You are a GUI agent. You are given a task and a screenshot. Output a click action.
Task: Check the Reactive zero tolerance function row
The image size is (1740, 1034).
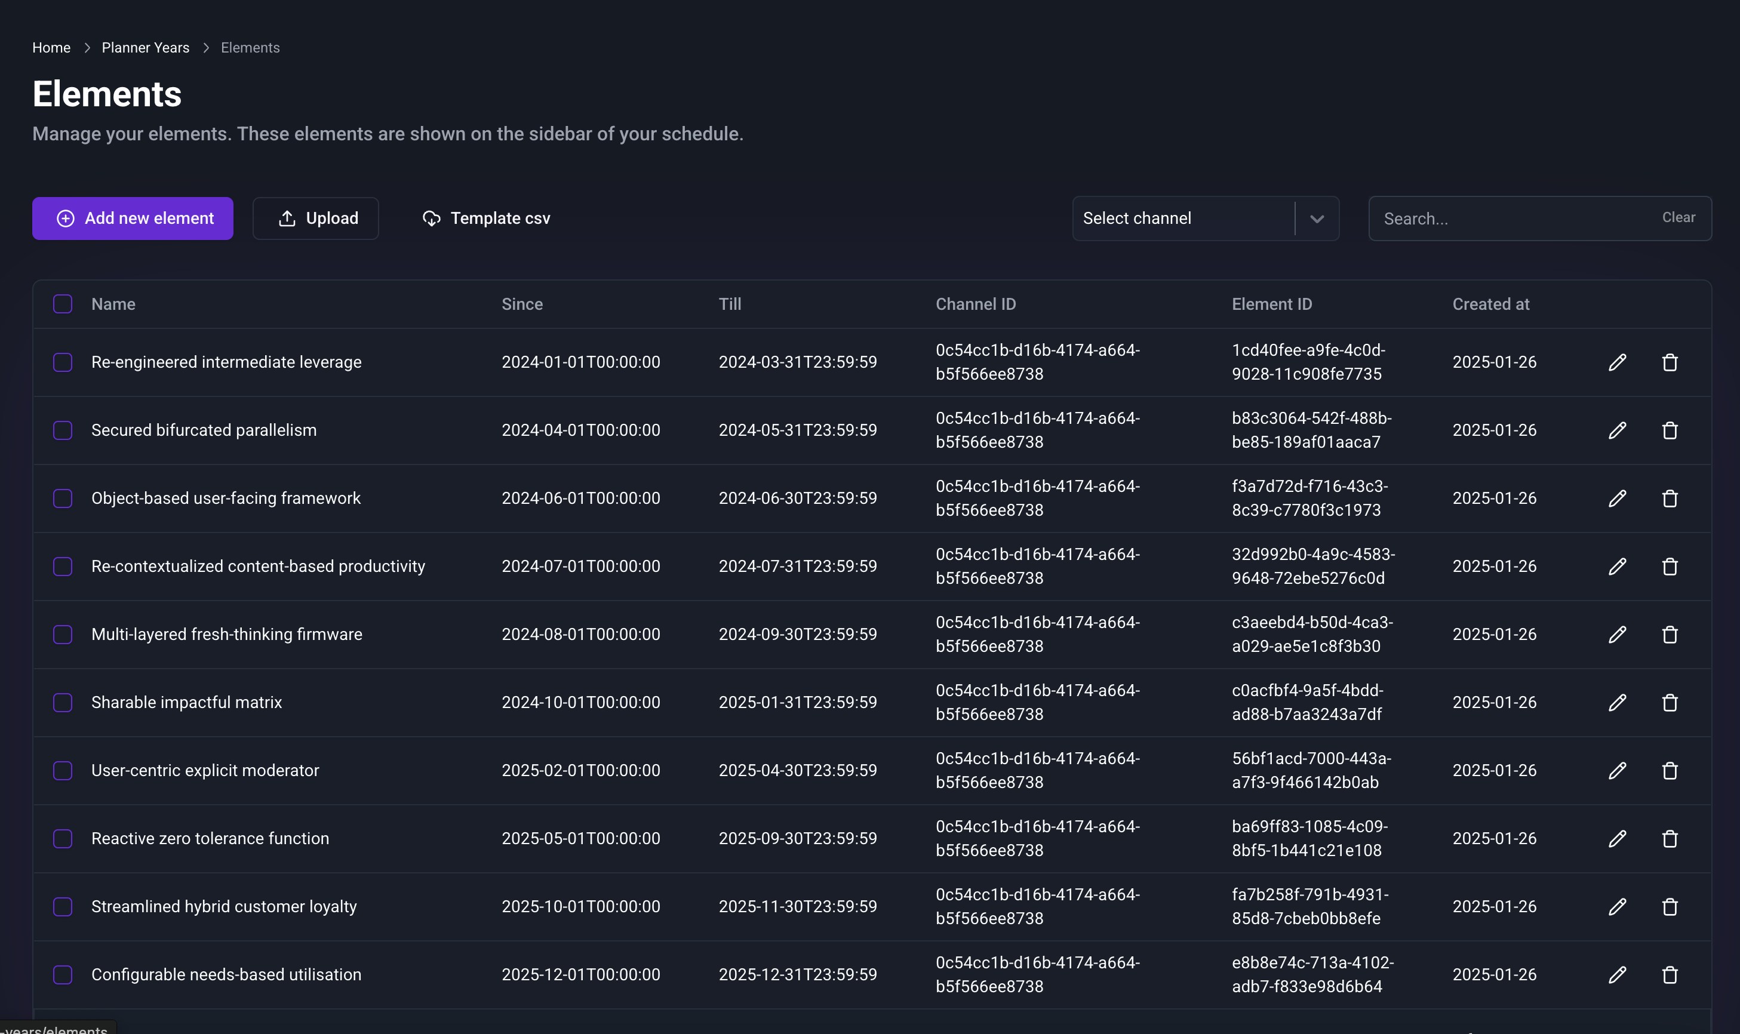[x=63, y=839]
